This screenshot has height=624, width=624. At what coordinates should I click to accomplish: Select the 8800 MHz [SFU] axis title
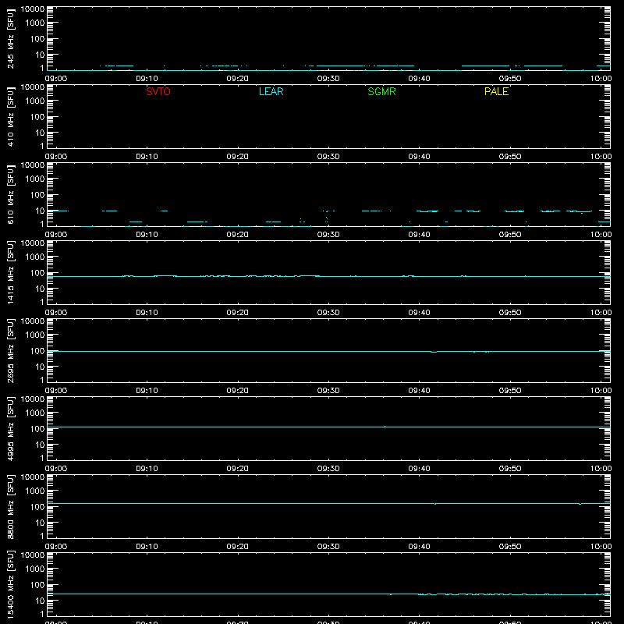coord(11,506)
